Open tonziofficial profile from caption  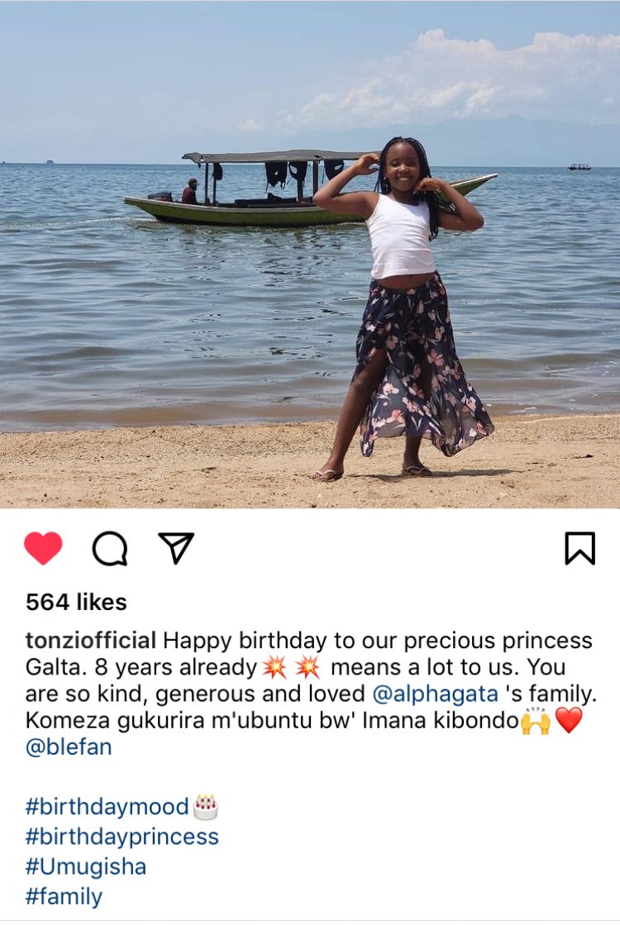(91, 640)
